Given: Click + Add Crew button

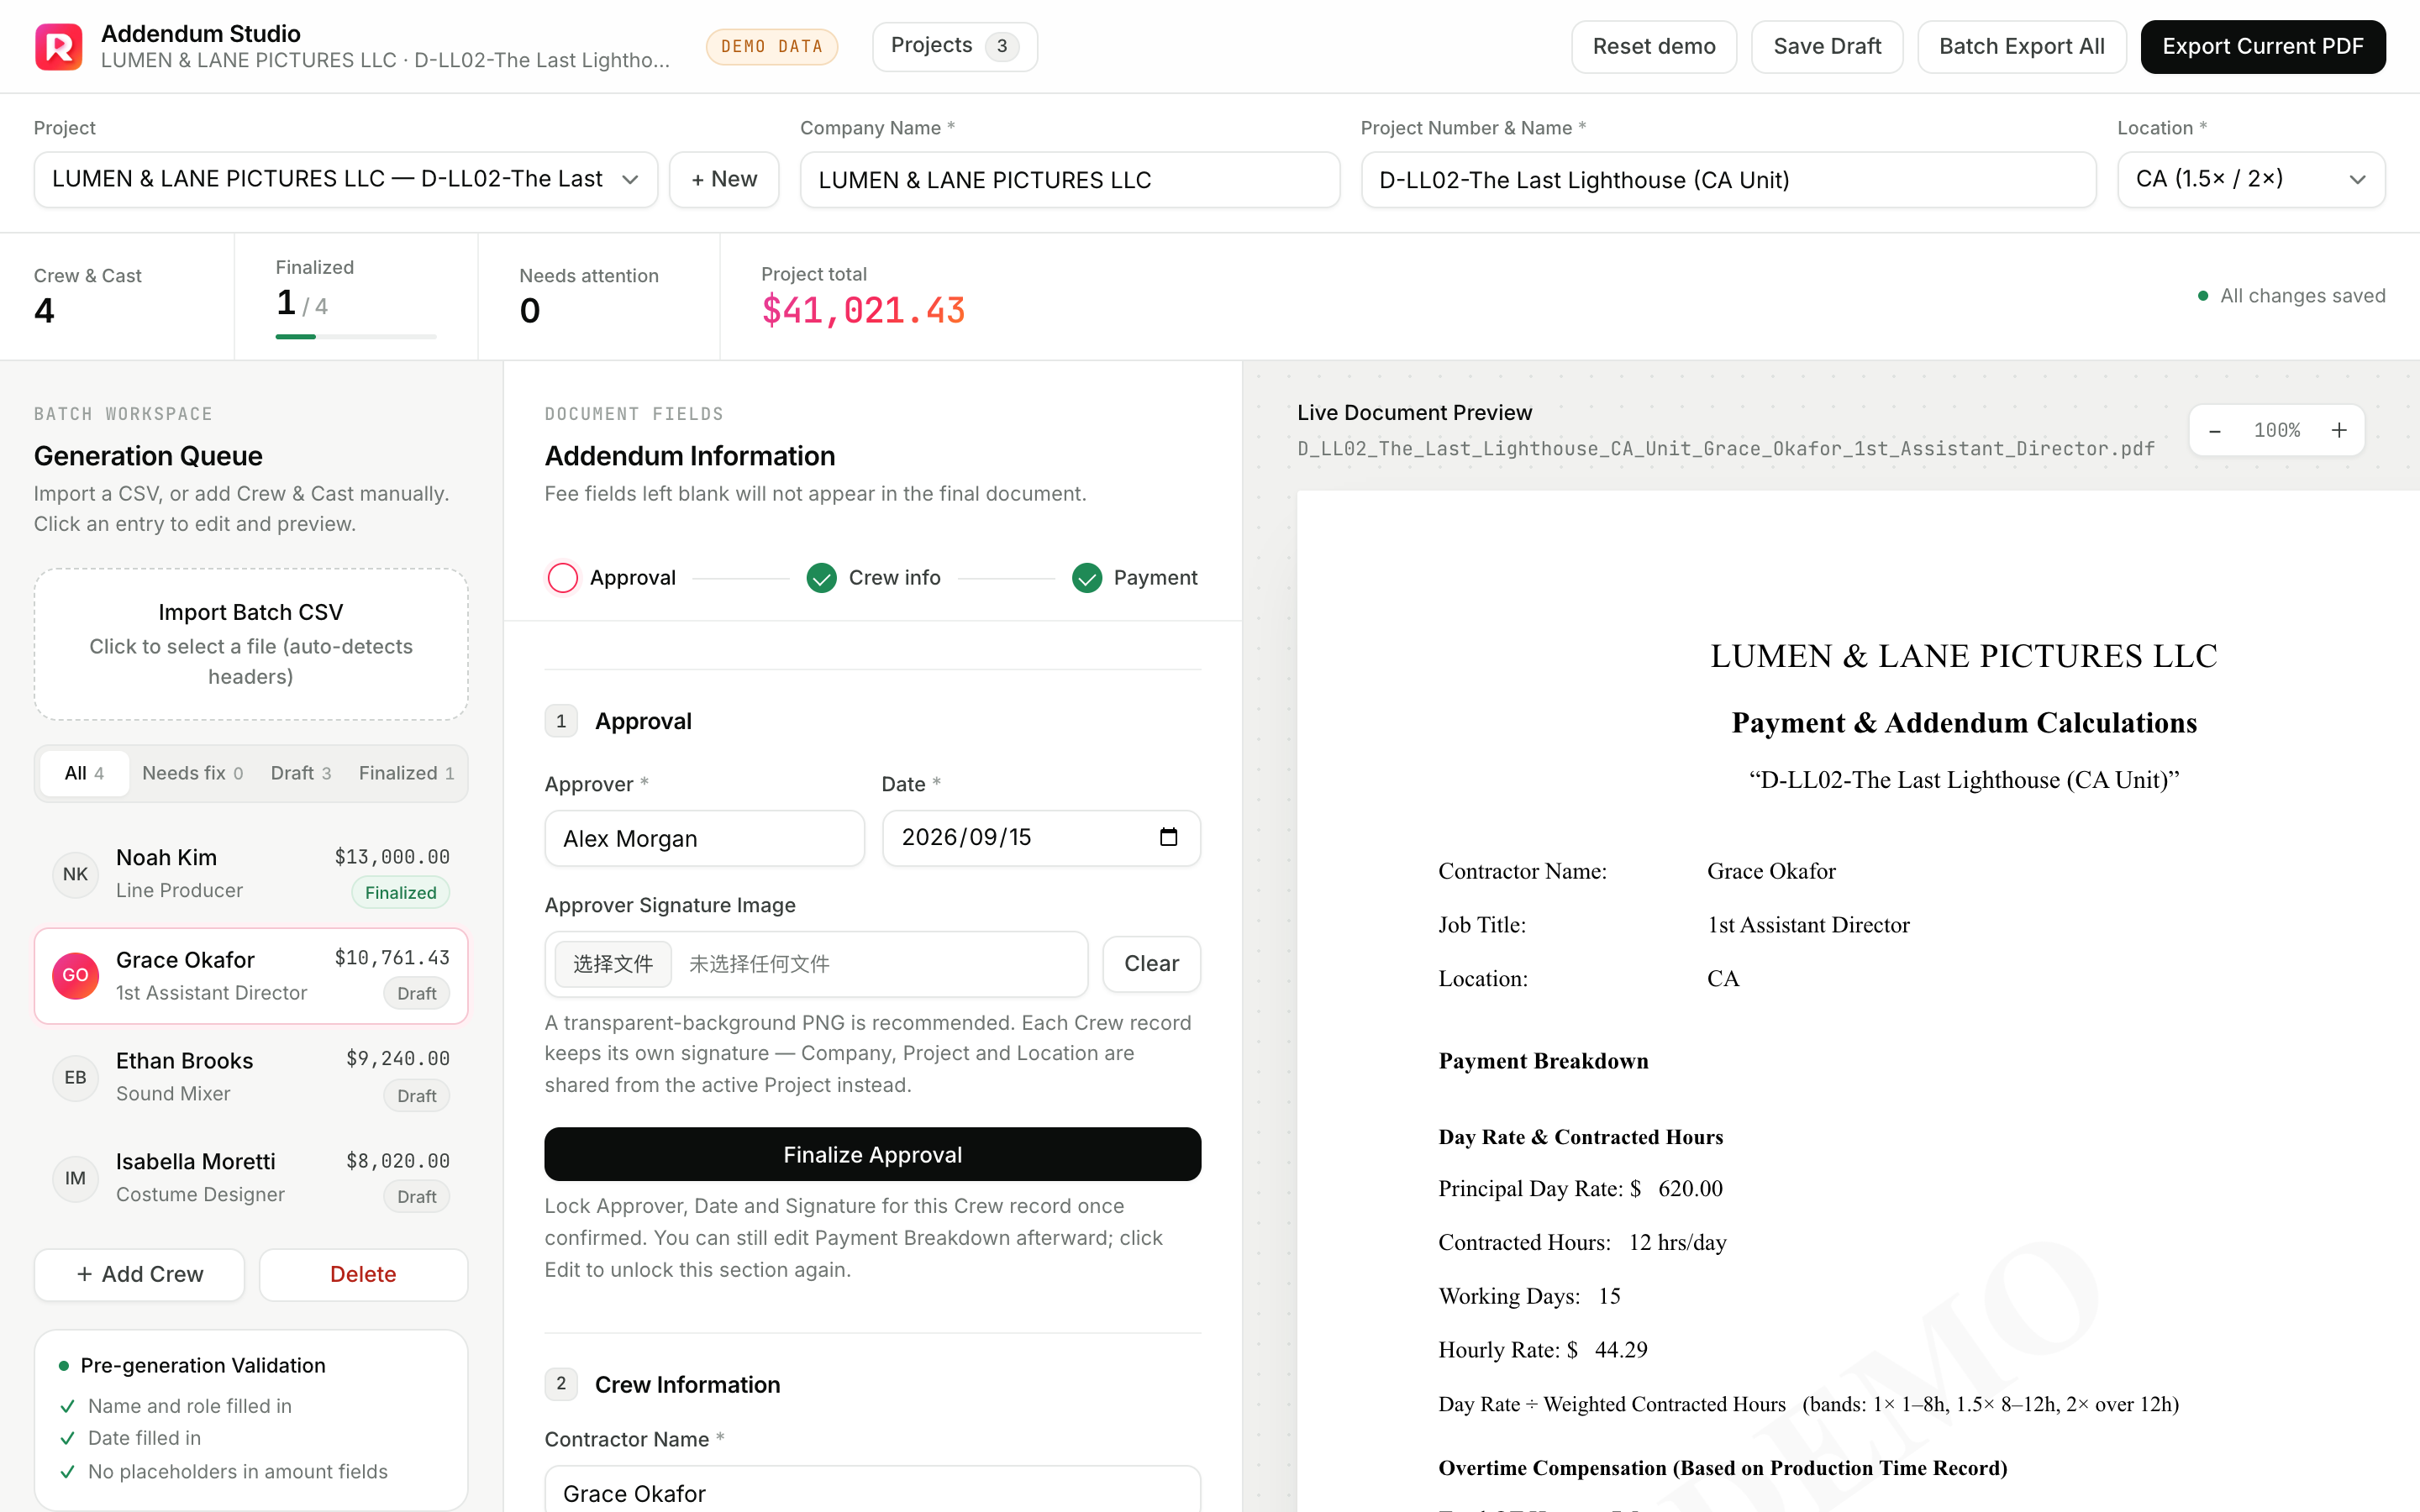Looking at the screenshot, I should (x=139, y=1274).
